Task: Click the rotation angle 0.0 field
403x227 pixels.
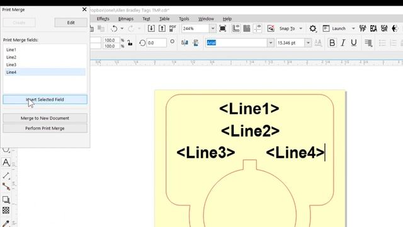Action: [x=156, y=43]
